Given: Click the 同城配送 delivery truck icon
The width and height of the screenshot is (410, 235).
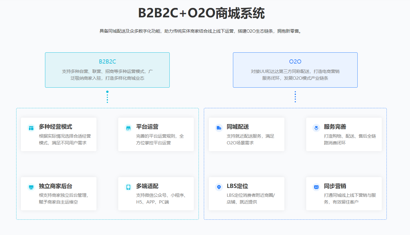Looking at the screenshot, I should click(219, 128).
